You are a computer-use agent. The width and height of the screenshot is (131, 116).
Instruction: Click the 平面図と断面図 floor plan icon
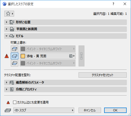pyautogui.click(x=12, y=29)
